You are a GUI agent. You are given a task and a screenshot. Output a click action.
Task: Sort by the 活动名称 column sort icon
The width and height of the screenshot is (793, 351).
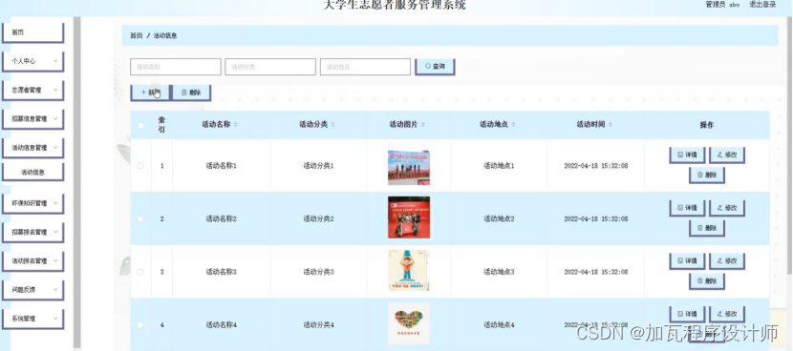click(236, 125)
